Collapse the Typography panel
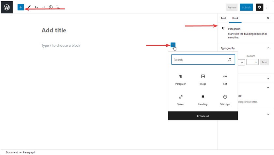 [268, 48]
